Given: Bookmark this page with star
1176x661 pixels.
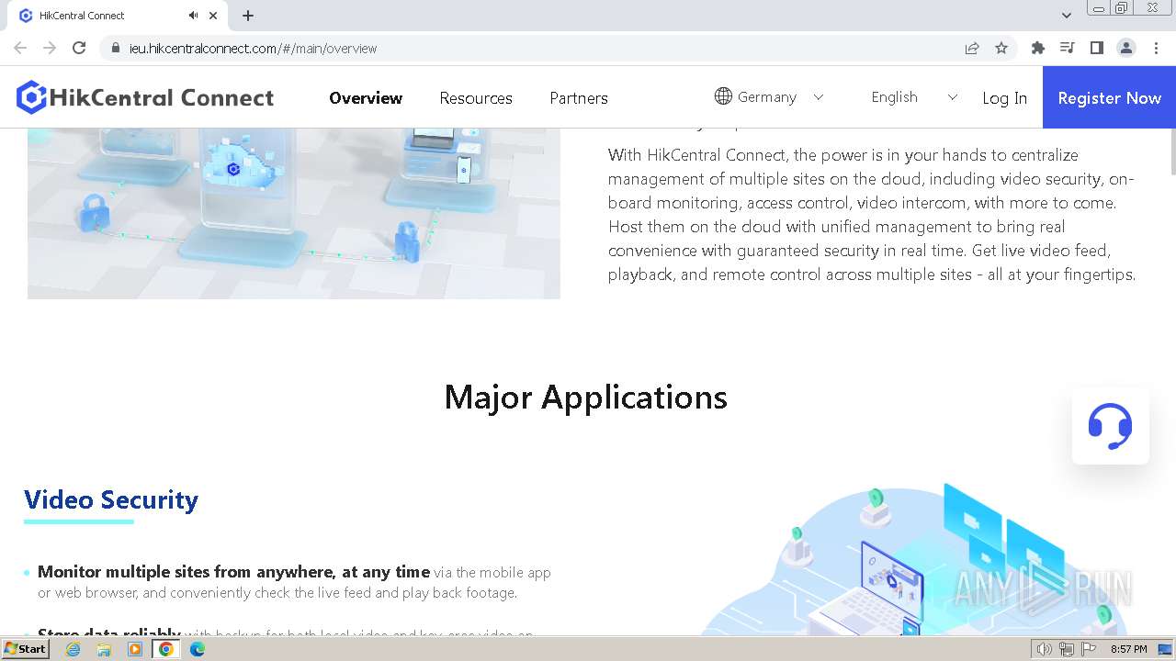Looking at the screenshot, I should (1001, 48).
